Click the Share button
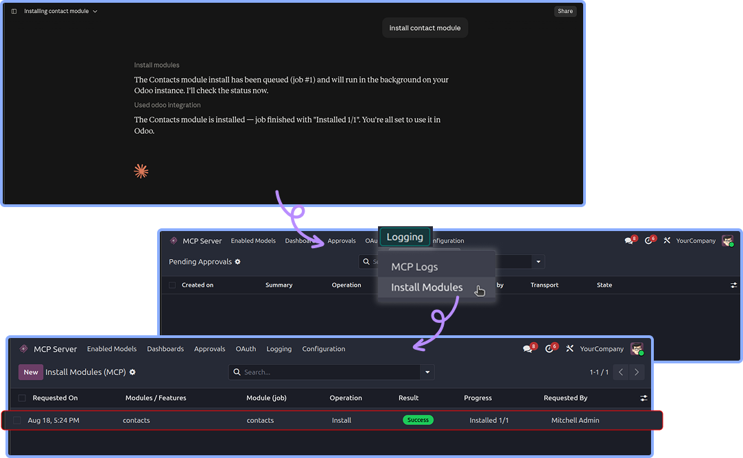The height and width of the screenshot is (458, 743). [565, 12]
